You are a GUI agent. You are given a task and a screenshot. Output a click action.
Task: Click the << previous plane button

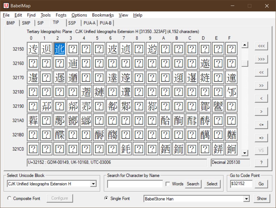coord(261,72)
